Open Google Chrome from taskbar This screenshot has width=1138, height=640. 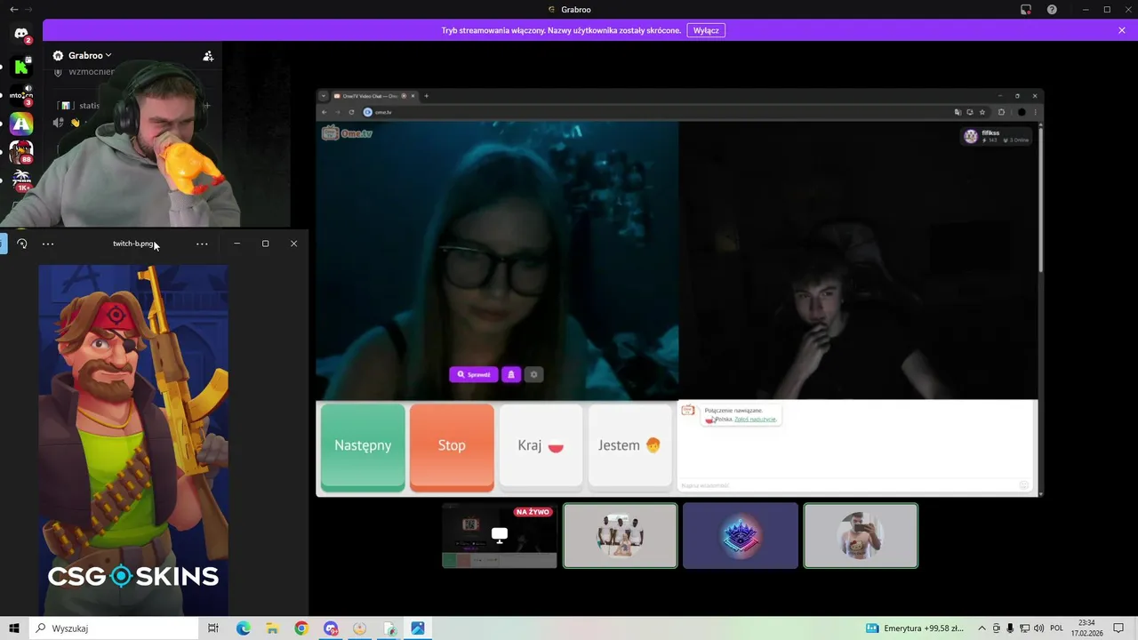[x=301, y=628]
